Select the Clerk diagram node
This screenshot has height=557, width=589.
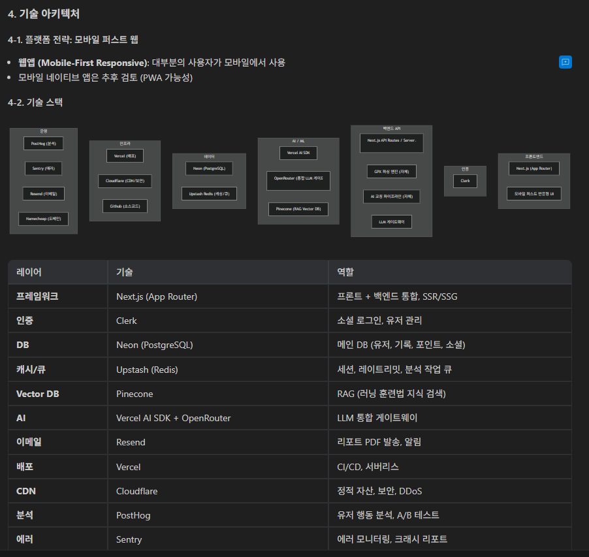(x=466, y=181)
